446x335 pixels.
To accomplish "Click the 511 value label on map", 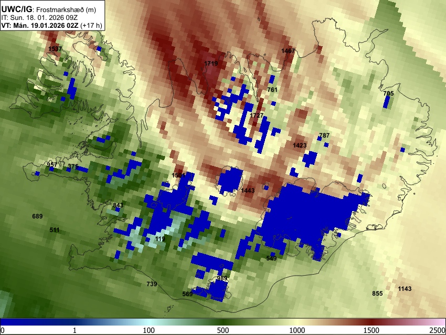I will (55, 229).
